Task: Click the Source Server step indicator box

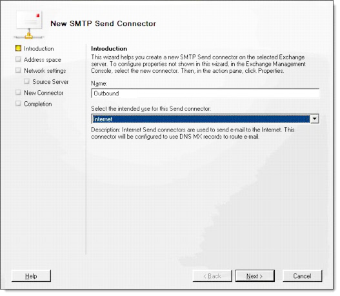Action: pos(27,81)
